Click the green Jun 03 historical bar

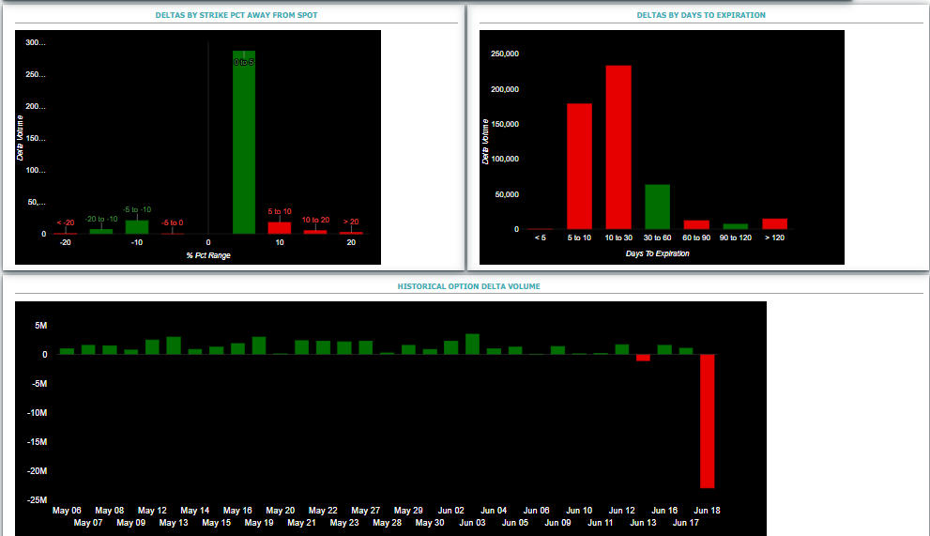point(473,345)
